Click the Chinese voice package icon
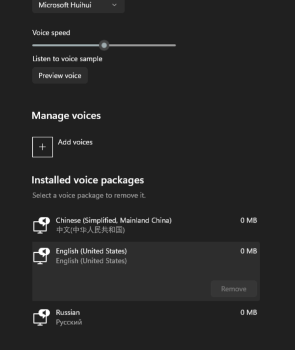 (41, 225)
